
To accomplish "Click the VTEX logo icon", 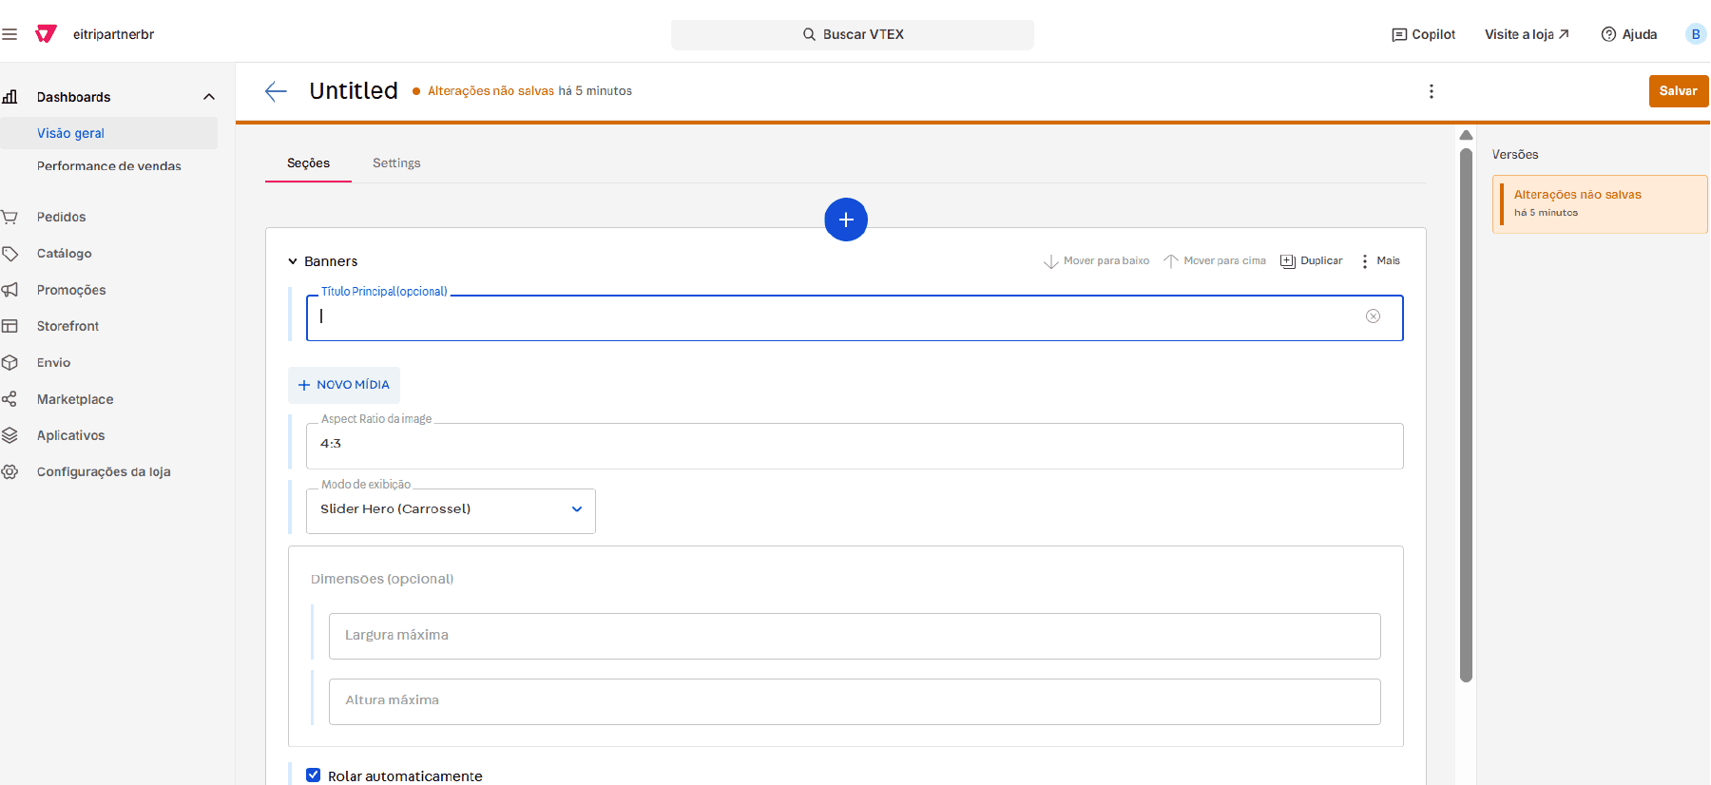I will tap(46, 34).
